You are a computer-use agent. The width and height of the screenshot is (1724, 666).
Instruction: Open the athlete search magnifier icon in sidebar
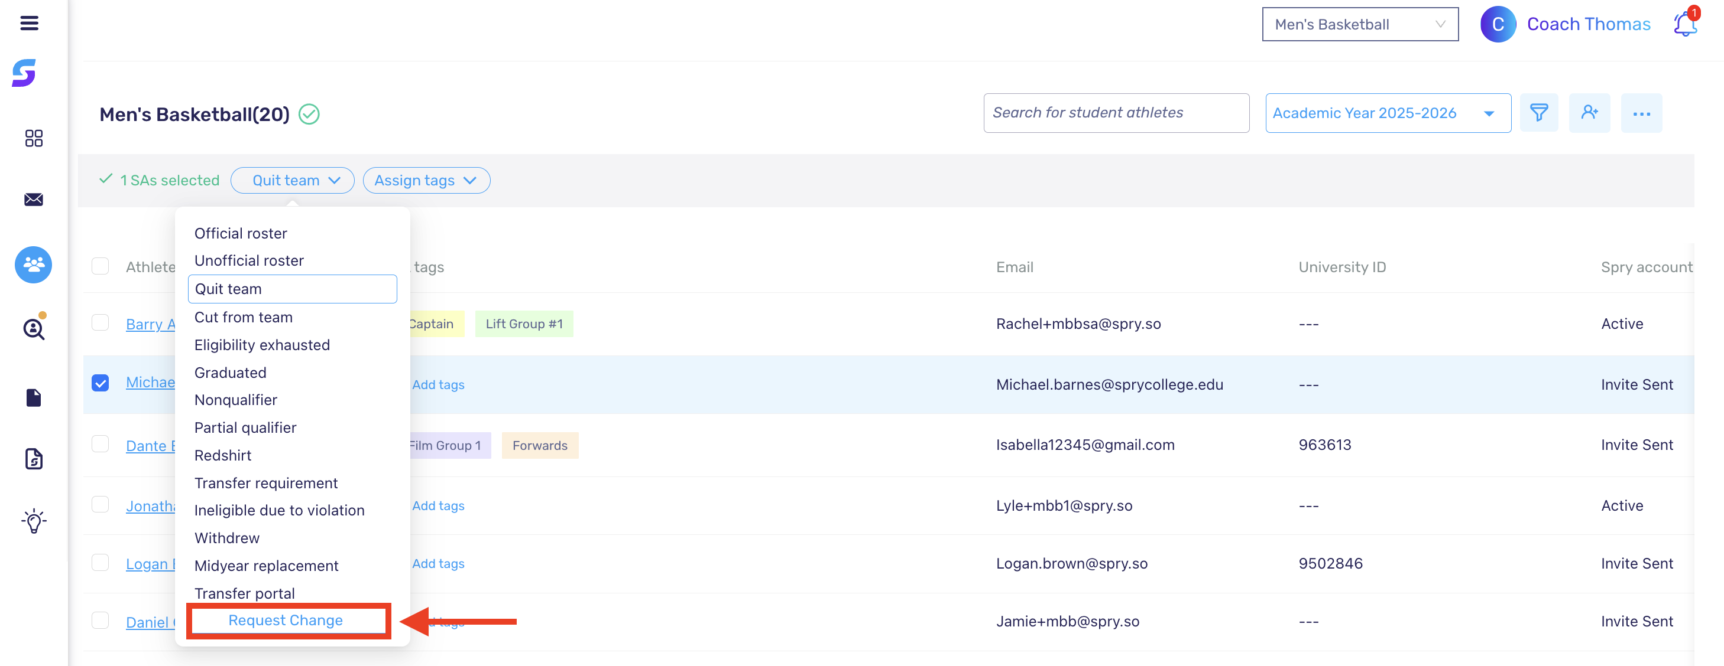34,329
